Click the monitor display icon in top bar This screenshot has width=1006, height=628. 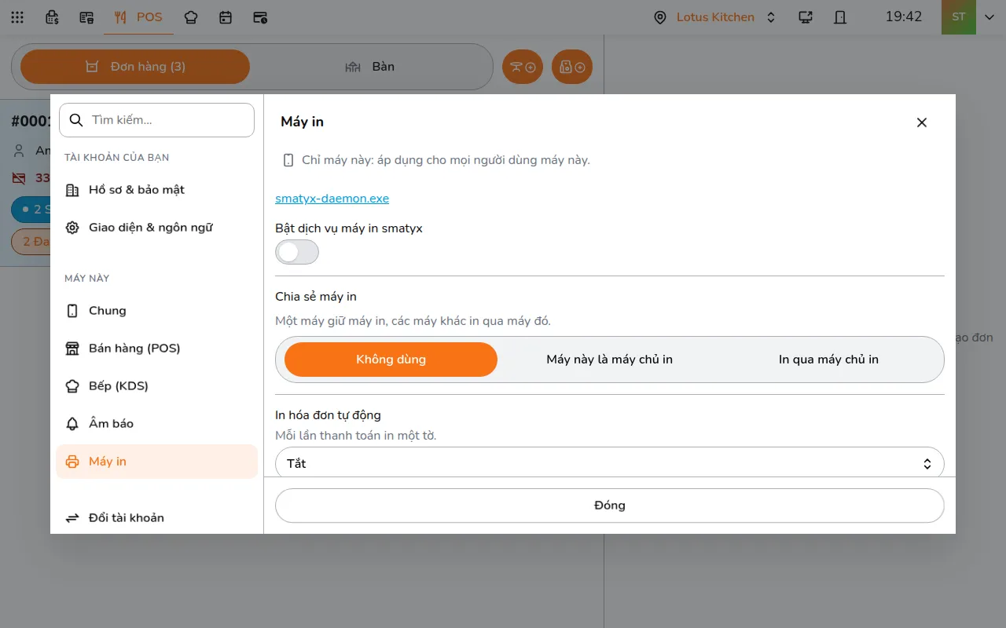[x=806, y=17]
